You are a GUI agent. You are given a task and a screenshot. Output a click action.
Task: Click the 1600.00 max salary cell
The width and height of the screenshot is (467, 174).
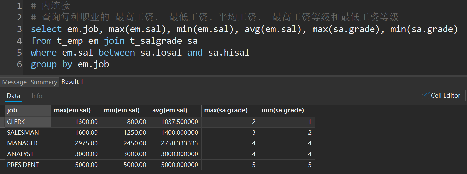coord(76,132)
